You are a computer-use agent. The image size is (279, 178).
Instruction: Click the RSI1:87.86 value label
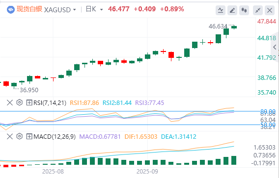pos(84,102)
